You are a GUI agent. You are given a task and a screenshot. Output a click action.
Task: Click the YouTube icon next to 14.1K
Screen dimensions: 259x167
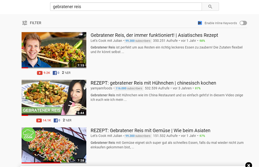click(x=39, y=121)
